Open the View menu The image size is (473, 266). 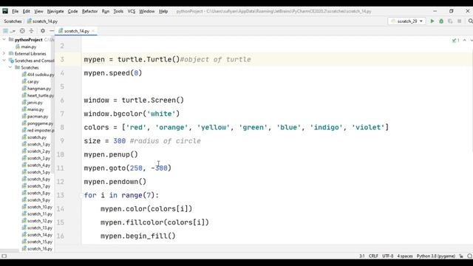[x=38, y=11]
